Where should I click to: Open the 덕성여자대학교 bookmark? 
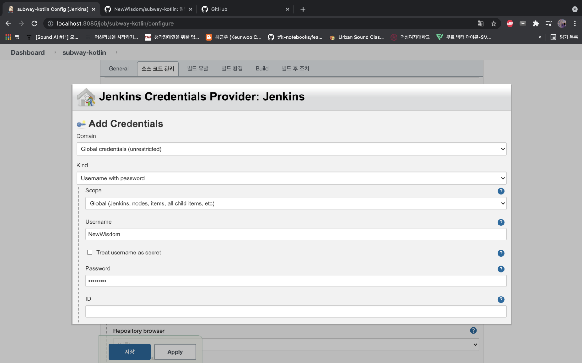click(410, 37)
